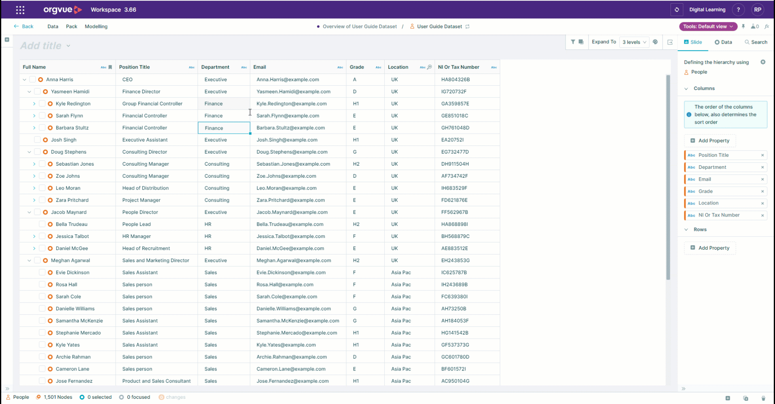The width and height of the screenshot is (775, 404).
Task: Open the Expand To 3 levels dropdown
Action: click(634, 42)
